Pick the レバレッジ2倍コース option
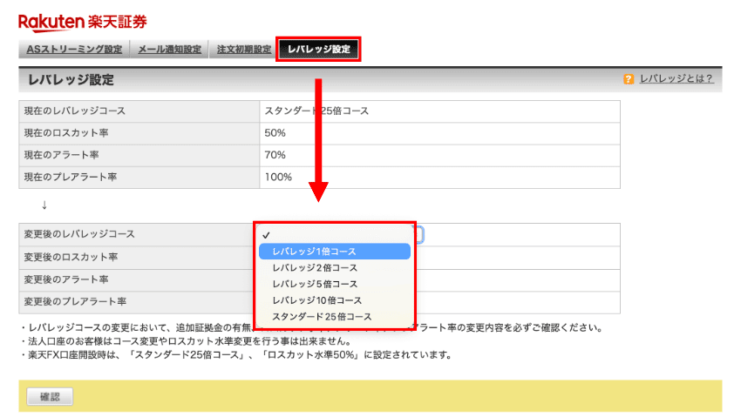 click(x=335, y=267)
